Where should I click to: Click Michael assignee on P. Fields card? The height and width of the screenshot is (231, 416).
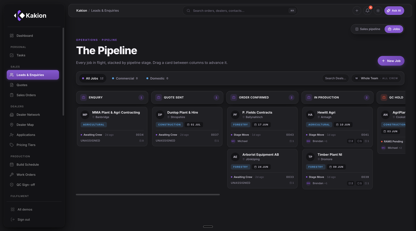pyautogui.click(x=239, y=141)
